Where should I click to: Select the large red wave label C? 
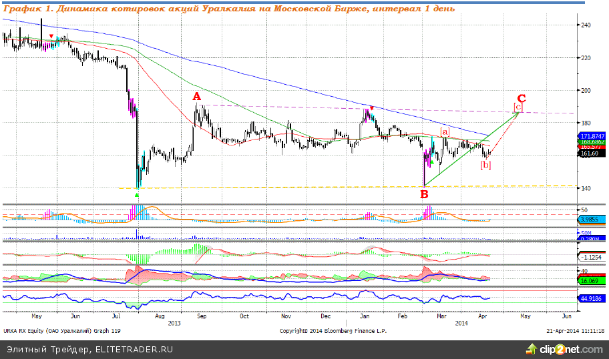click(x=522, y=98)
